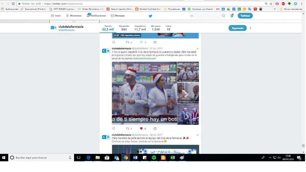Open the @clubfarmacia handle link in the header

[x=66, y=30]
